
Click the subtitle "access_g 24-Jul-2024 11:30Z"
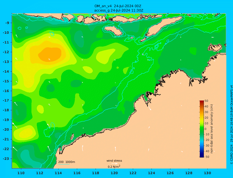[x=119, y=10]
